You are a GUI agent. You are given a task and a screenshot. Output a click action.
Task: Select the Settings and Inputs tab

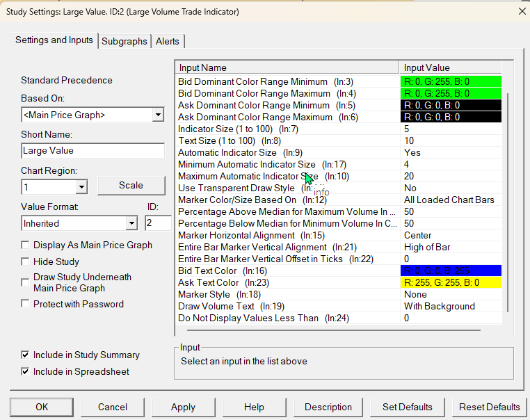54,40
